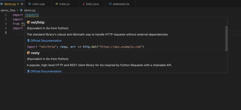Open Official Documentation link for resty
The height and width of the screenshot is (110, 241).
46,71
